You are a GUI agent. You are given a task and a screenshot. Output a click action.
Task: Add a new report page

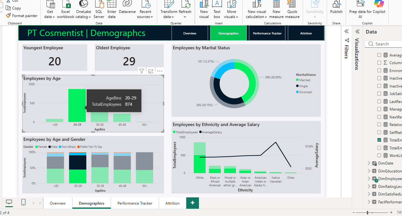pyautogui.click(x=193, y=203)
